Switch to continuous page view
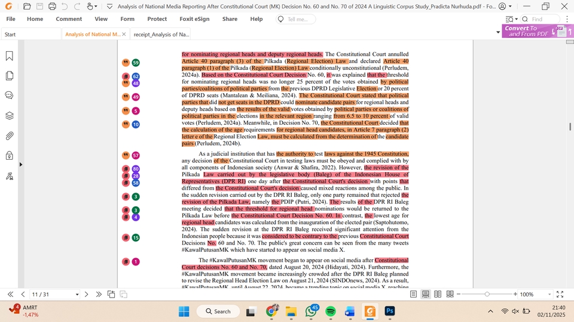574x322 pixels. [x=426, y=295]
